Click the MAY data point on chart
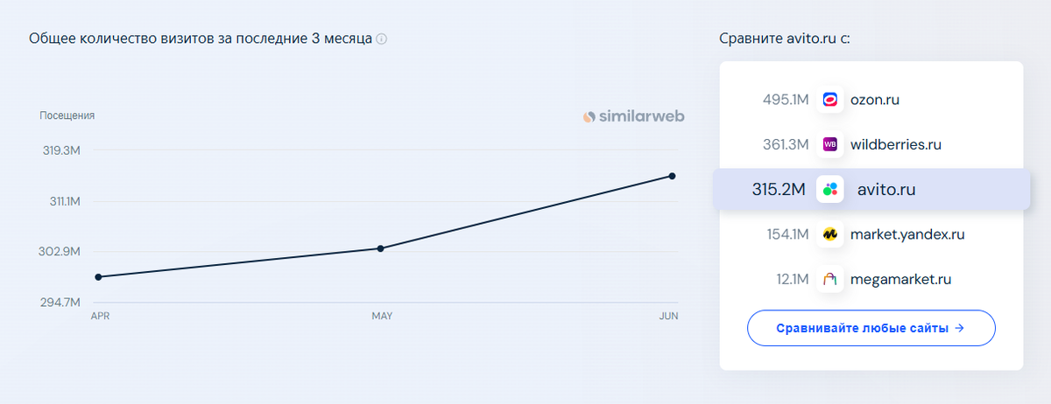Viewport: 1051px width, 404px height. 380,248
